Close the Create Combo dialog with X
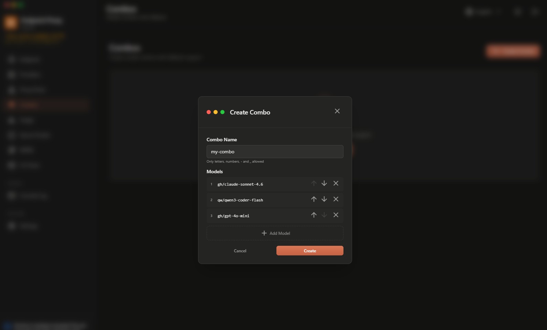The width and height of the screenshot is (547, 330). coord(337,111)
